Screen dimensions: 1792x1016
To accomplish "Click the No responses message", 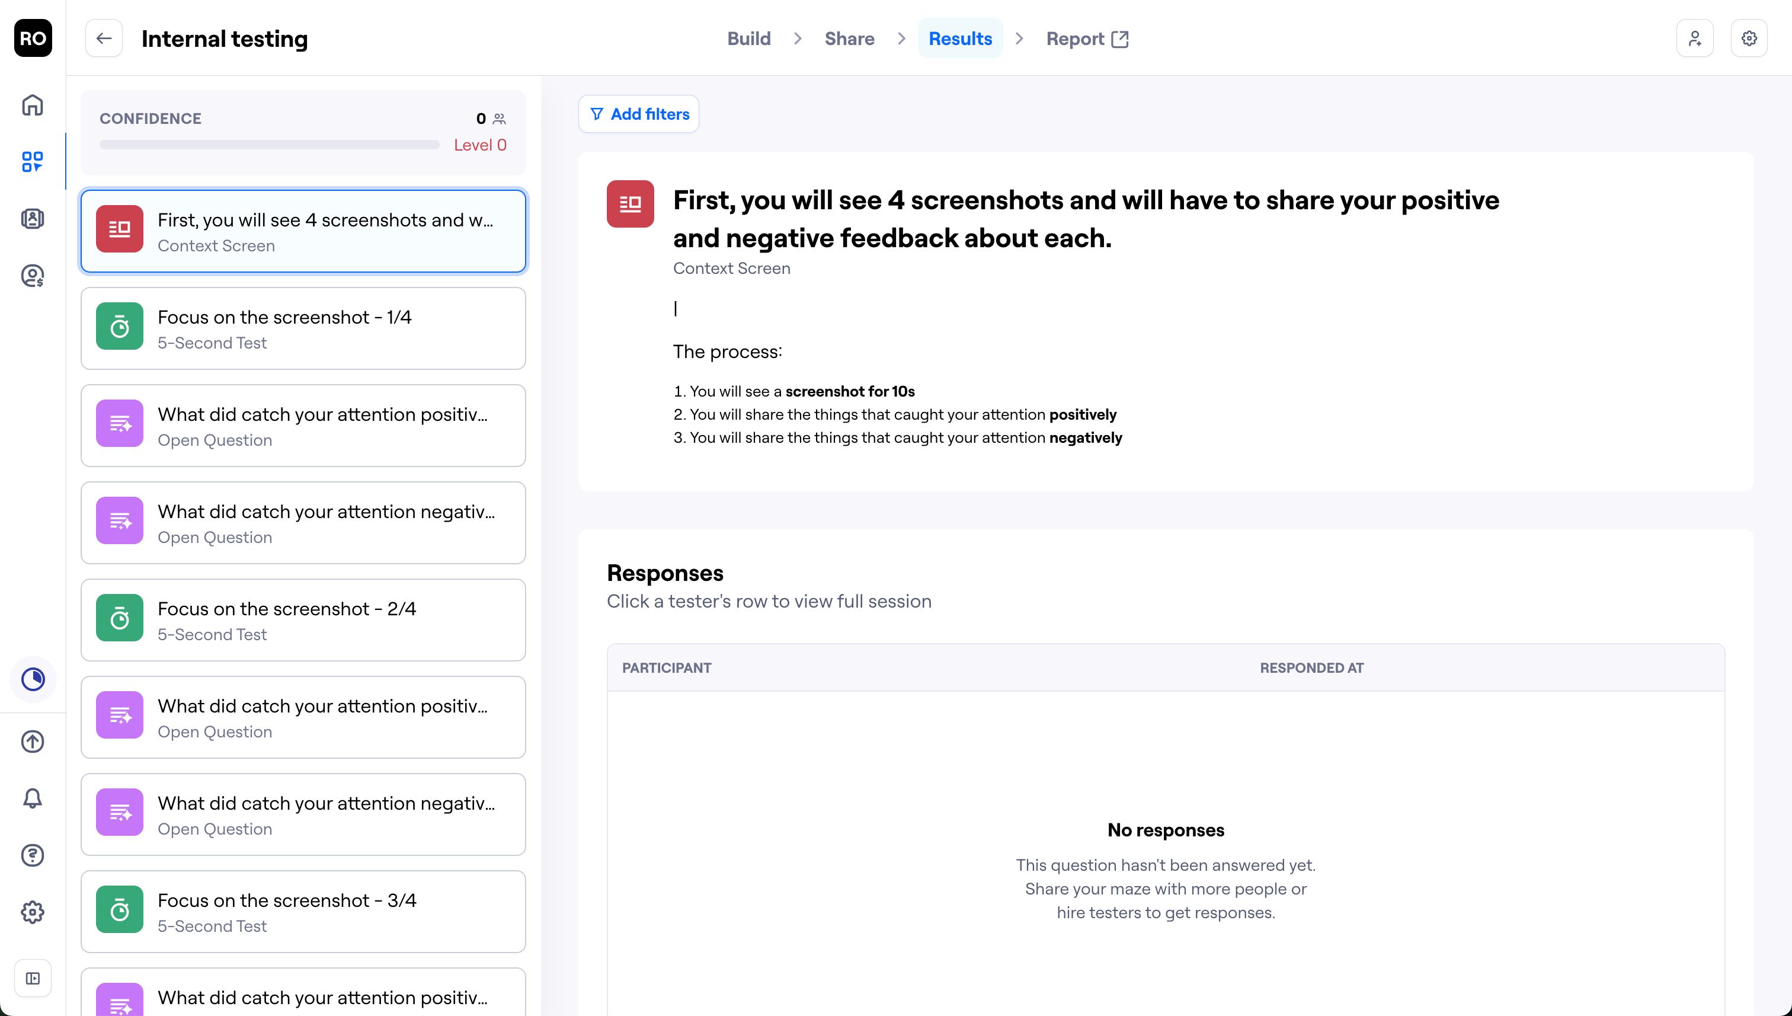I will [1166, 830].
